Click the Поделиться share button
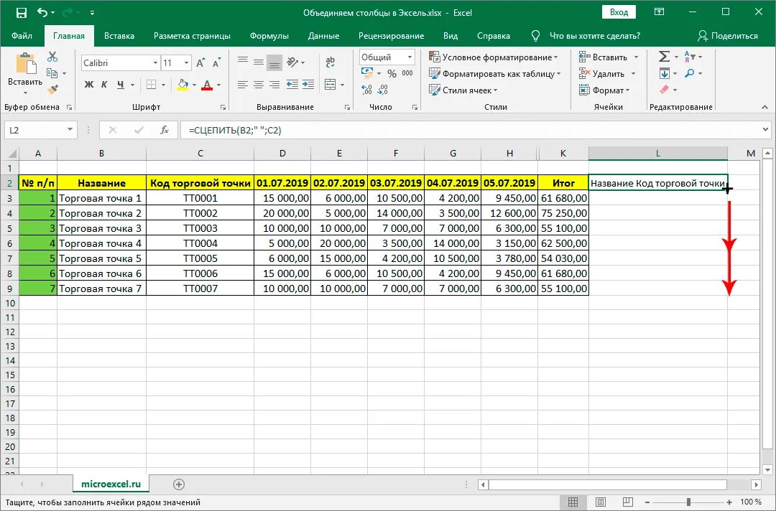 (x=727, y=36)
